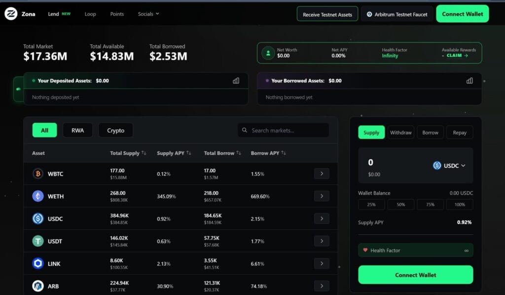This screenshot has height=295, width=505.
Task: Switch to the Withdraw tab
Action: pyautogui.click(x=400, y=132)
